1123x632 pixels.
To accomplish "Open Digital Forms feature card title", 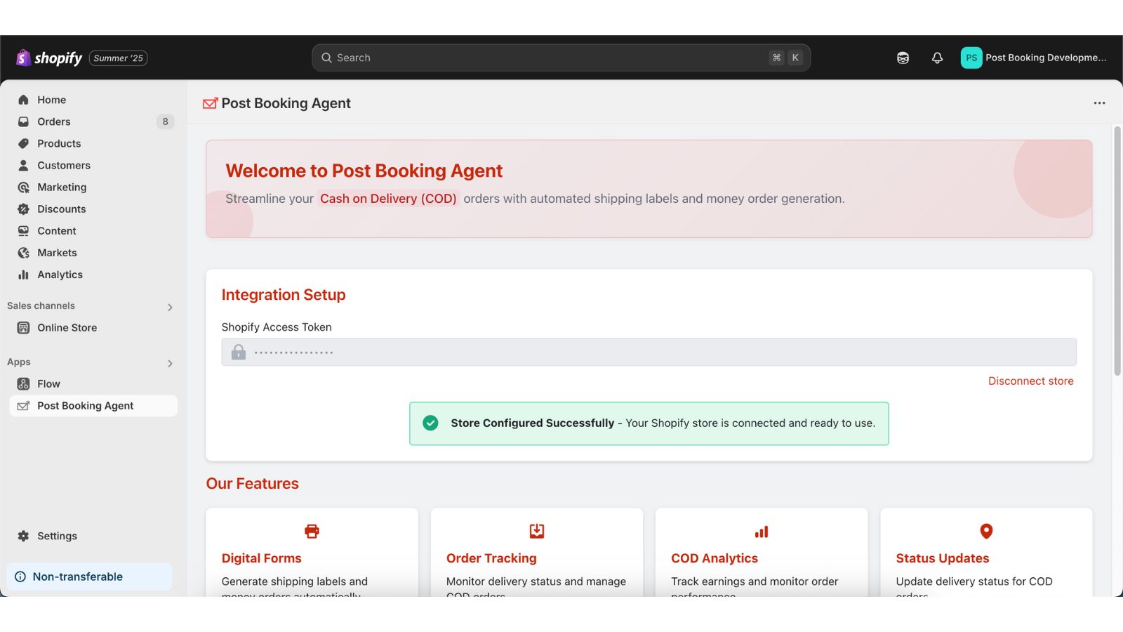I will (261, 558).
